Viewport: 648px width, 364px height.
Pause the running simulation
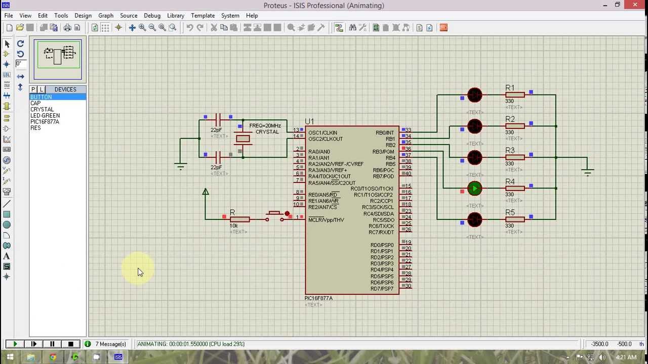click(x=52, y=344)
